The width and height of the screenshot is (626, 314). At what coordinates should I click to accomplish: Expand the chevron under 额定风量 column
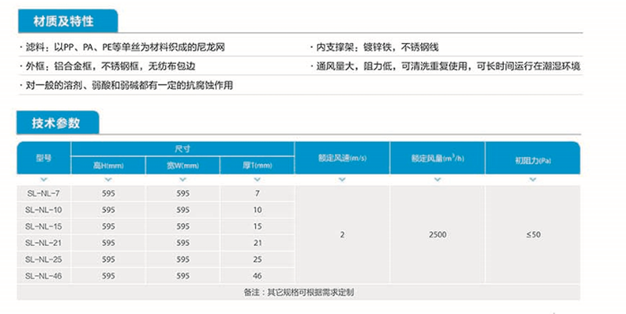pos(437,180)
